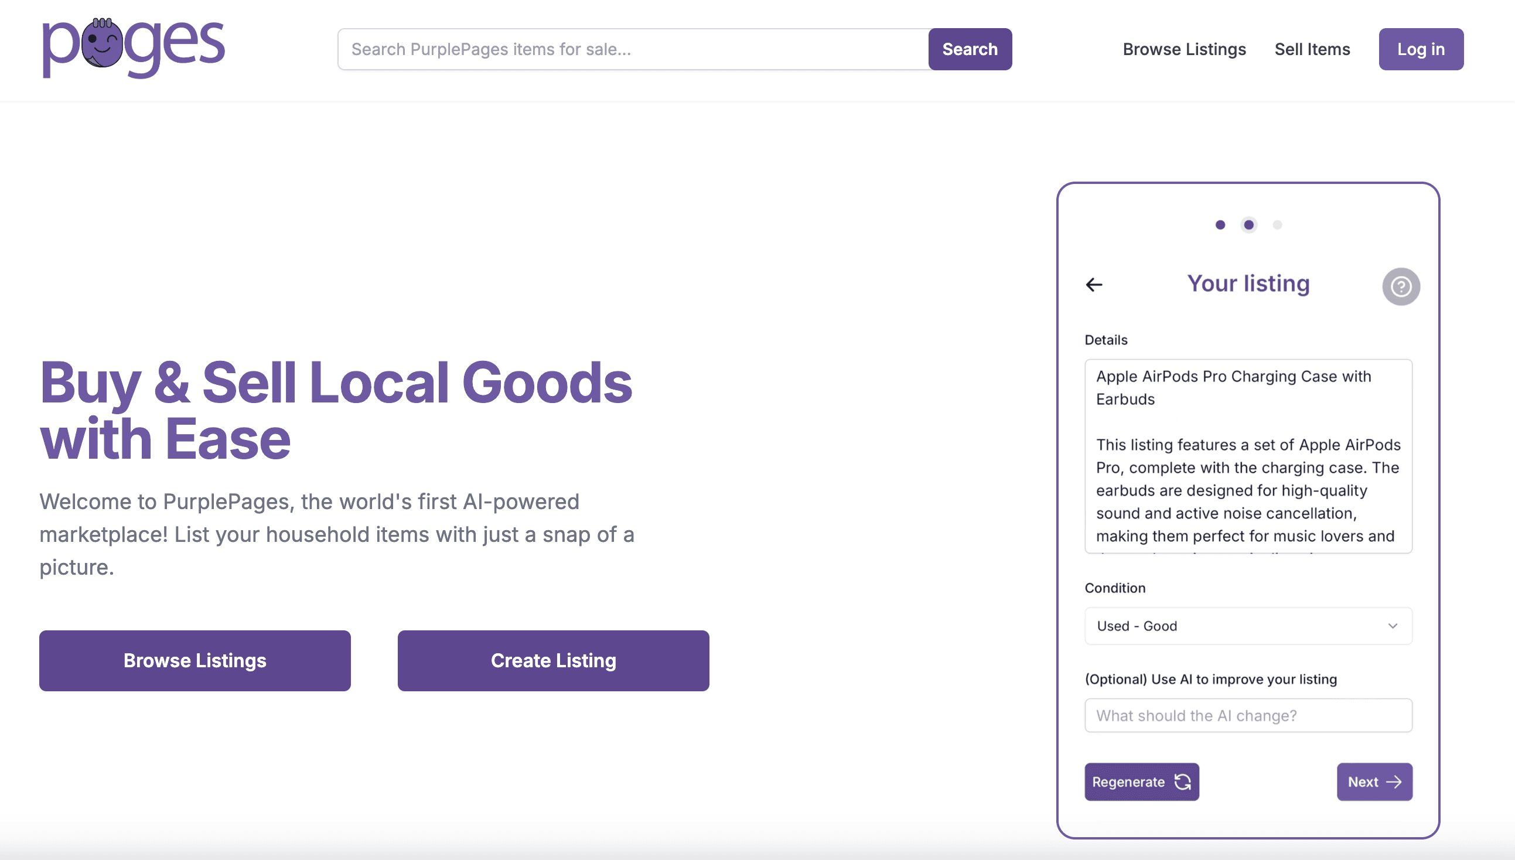This screenshot has width=1515, height=860.
Task: Select the third step indicator dot
Action: (x=1277, y=225)
